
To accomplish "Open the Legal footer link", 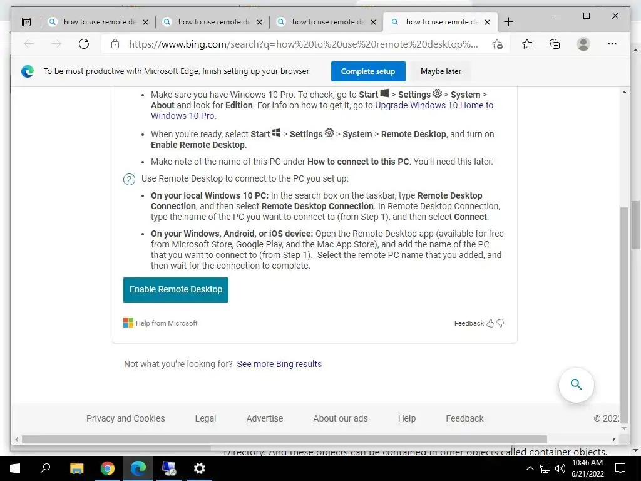I will (205, 418).
